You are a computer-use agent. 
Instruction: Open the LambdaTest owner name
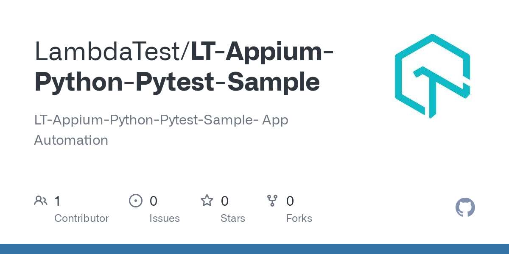click(109, 51)
